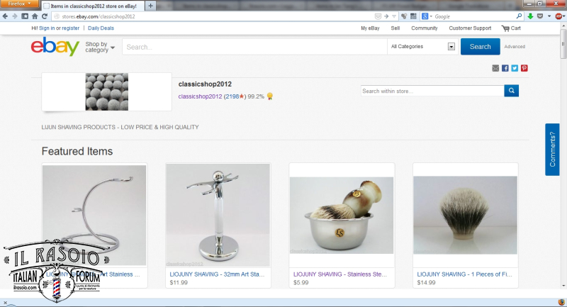Screen dimensions: 567x307
Task: Share the store on Facebook
Action: pyautogui.click(x=505, y=68)
